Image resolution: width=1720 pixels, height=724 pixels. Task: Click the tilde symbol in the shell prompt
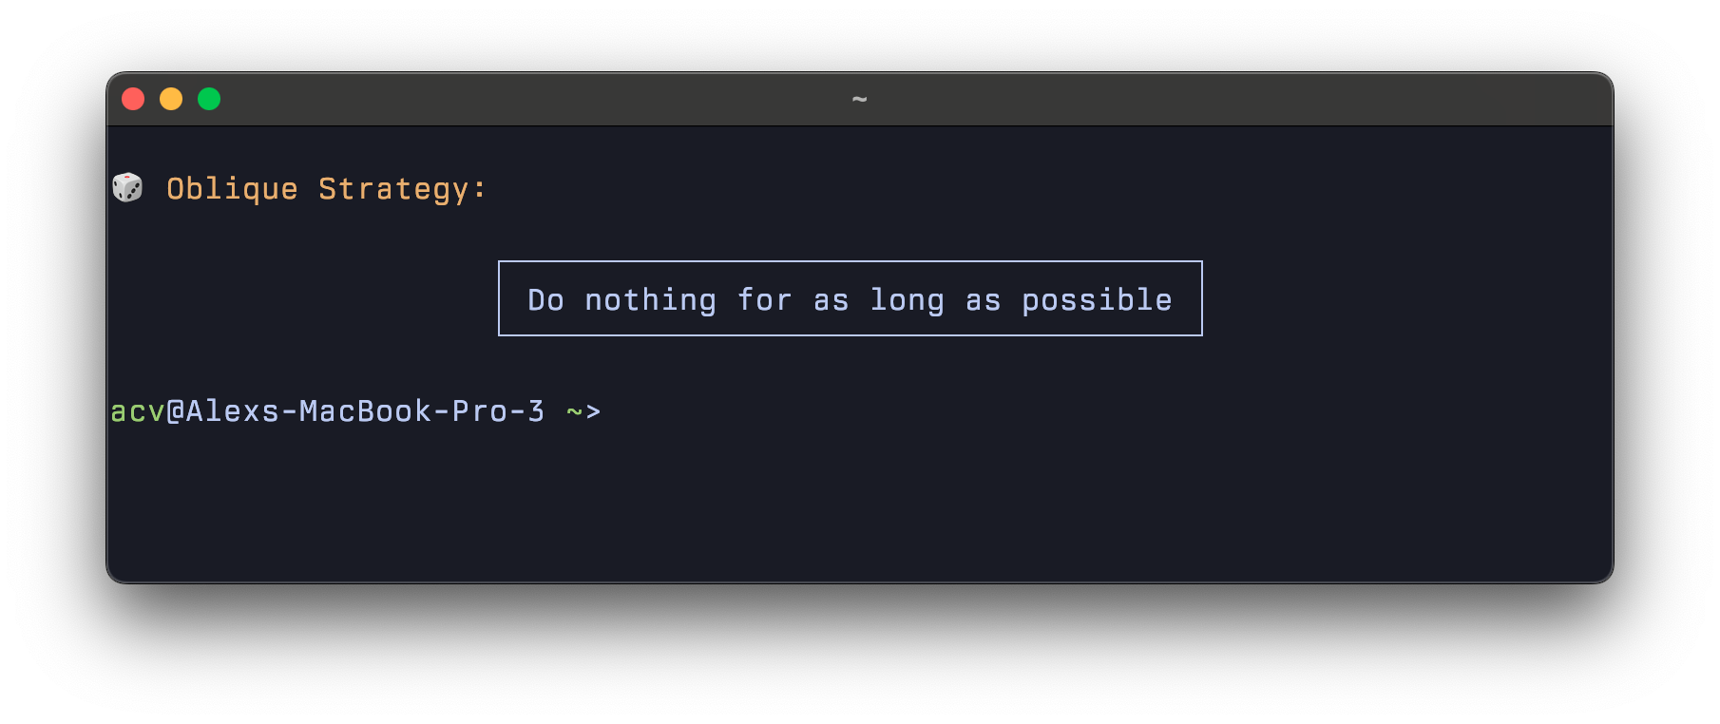(573, 410)
